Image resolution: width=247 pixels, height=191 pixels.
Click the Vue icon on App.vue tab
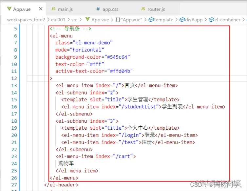9,9
